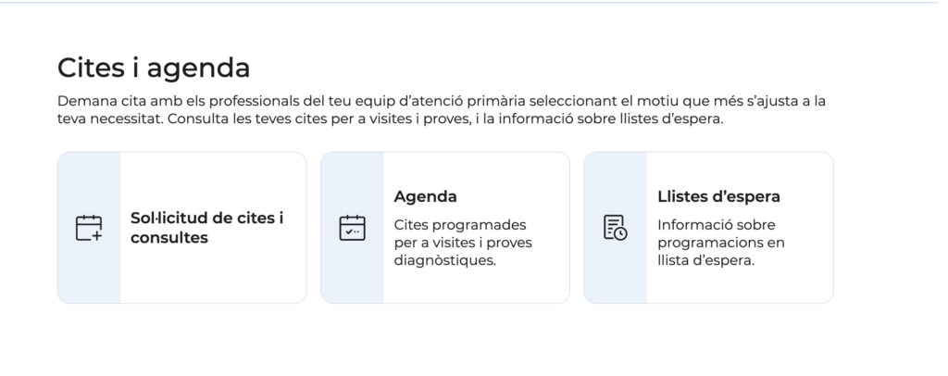Click the document-with-clock icon for waiting lists
The image size is (948, 376).
[x=616, y=227]
